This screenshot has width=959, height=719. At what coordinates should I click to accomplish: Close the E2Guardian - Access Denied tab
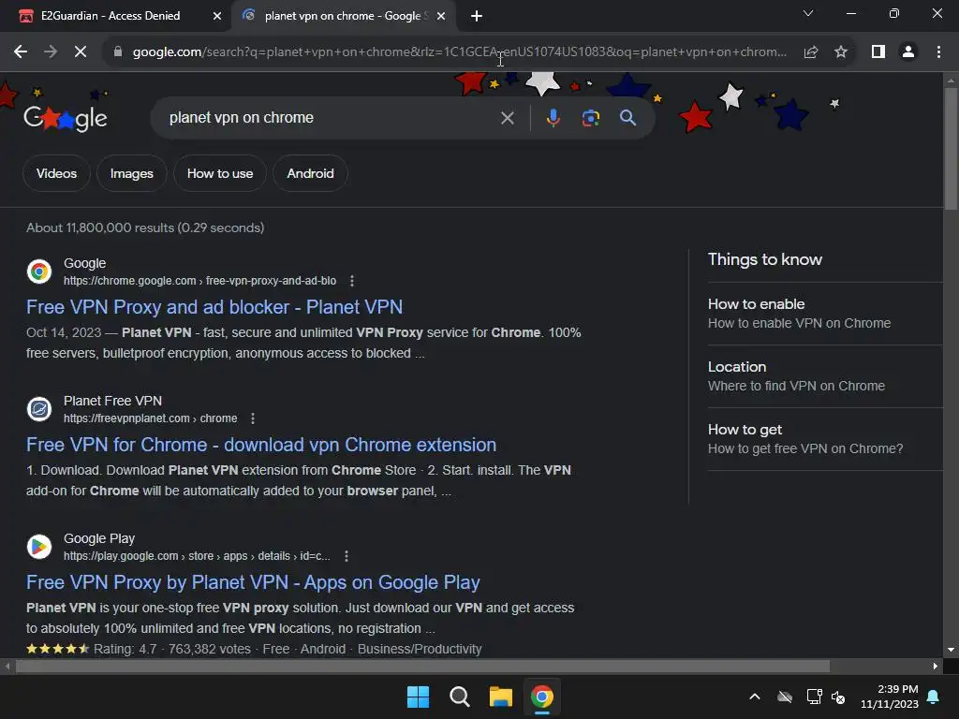click(x=217, y=16)
